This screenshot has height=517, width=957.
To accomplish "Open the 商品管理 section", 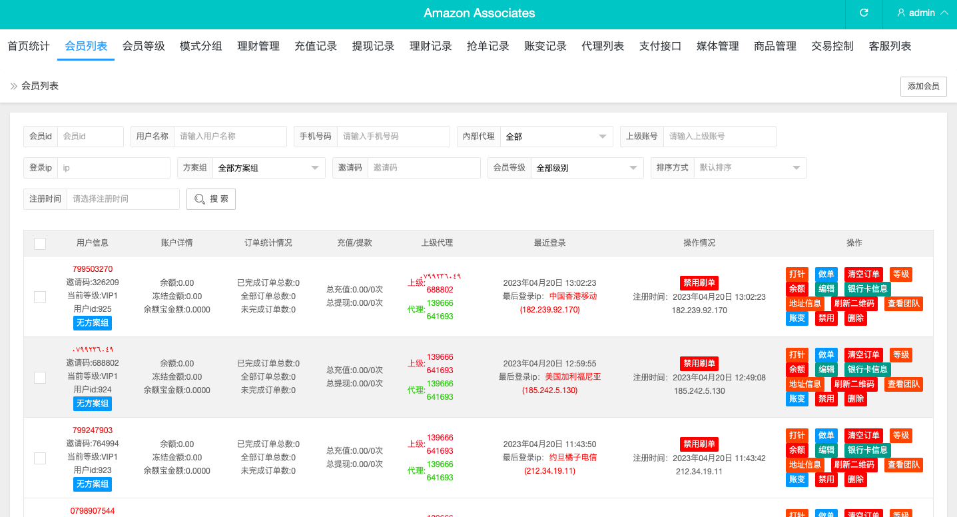I will point(775,46).
